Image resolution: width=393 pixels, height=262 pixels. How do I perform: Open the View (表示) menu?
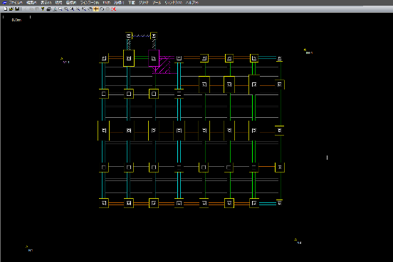tap(46, 3)
